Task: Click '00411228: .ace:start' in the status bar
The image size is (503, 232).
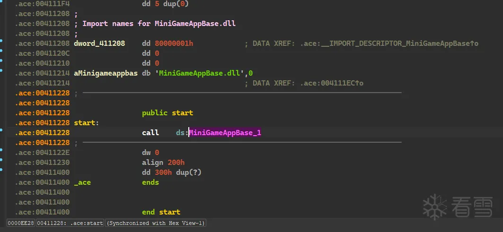Action: point(70,223)
